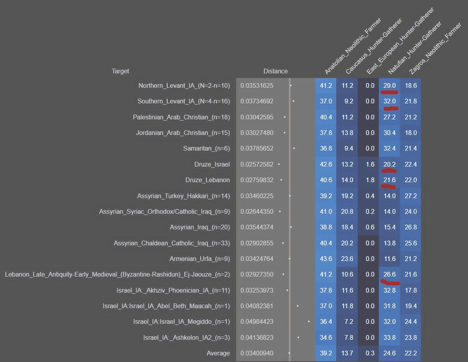468x362 pixels.
Task: Select the Samaritan_(n=6) target label
Action: pos(207,148)
